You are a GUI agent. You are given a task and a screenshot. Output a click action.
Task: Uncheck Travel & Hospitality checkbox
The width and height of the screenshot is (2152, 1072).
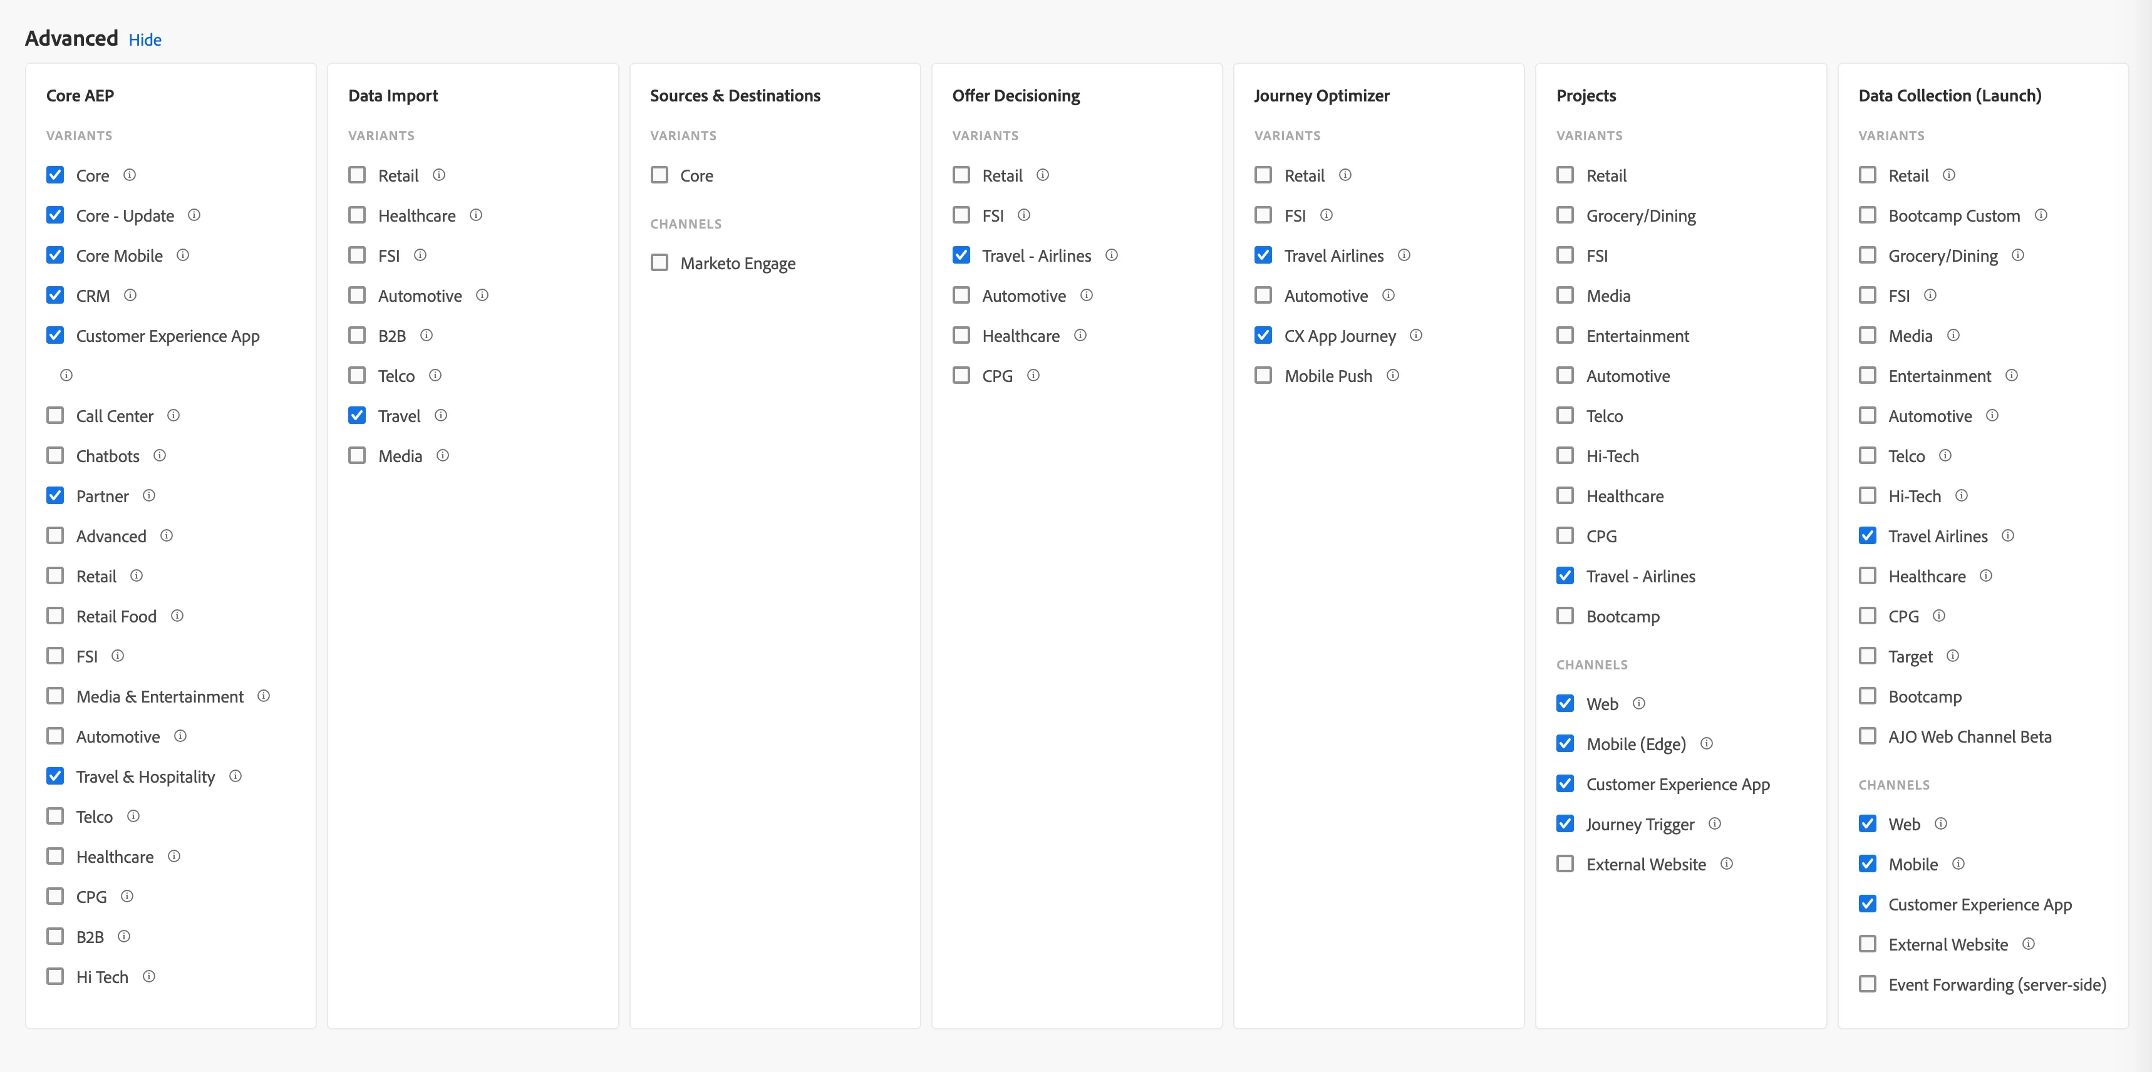[55, 776]
